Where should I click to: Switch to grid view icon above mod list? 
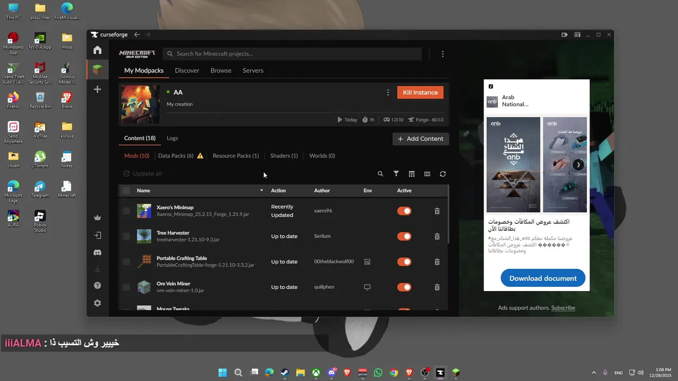click(x=412, y=174)
